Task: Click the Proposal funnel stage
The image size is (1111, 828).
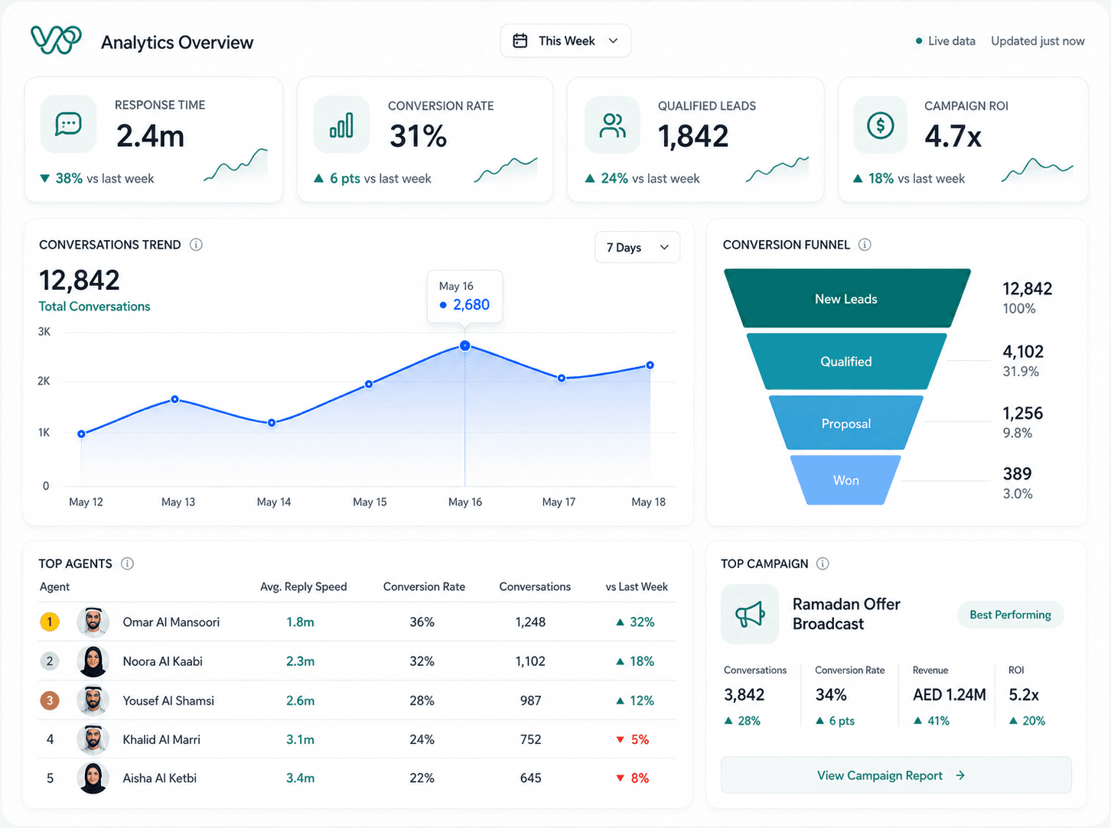Action: tap(846, 424)
